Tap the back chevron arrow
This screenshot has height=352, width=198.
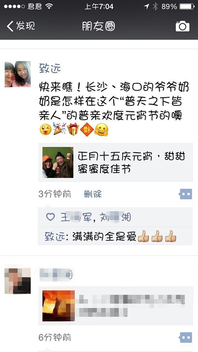pos(10,26)
